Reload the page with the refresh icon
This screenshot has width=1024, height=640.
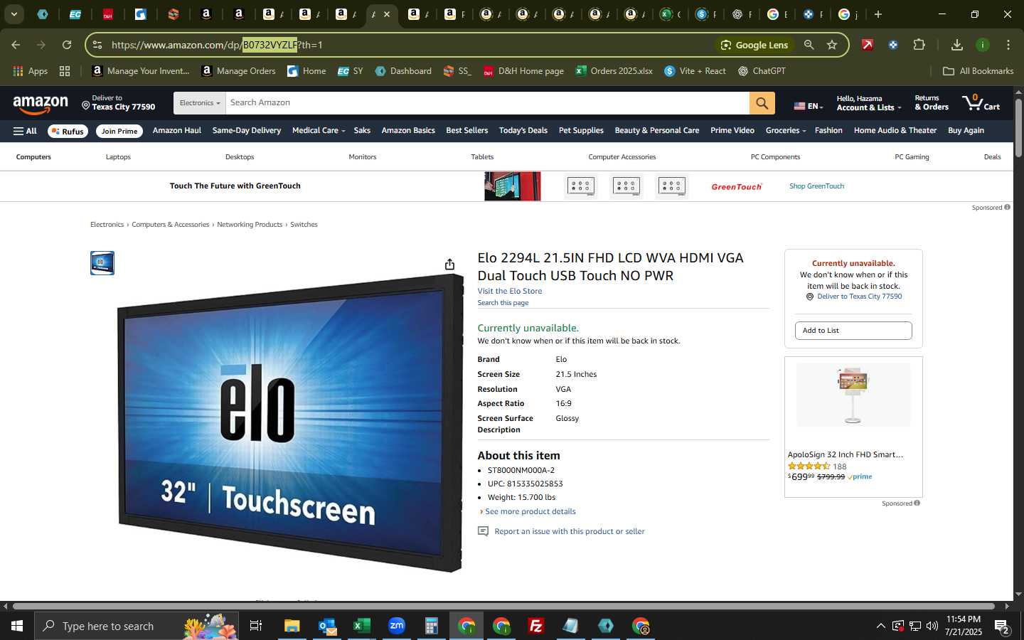[67, 45]
